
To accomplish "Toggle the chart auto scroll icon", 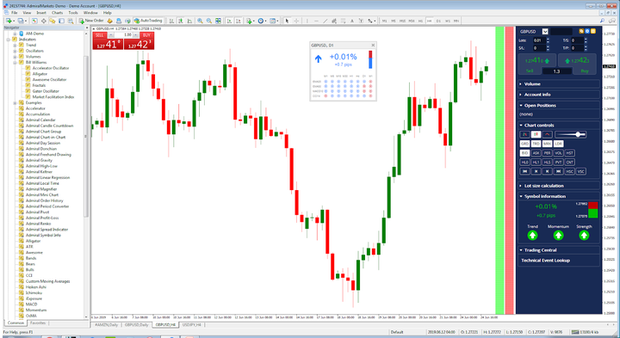I will coord(230,21).
